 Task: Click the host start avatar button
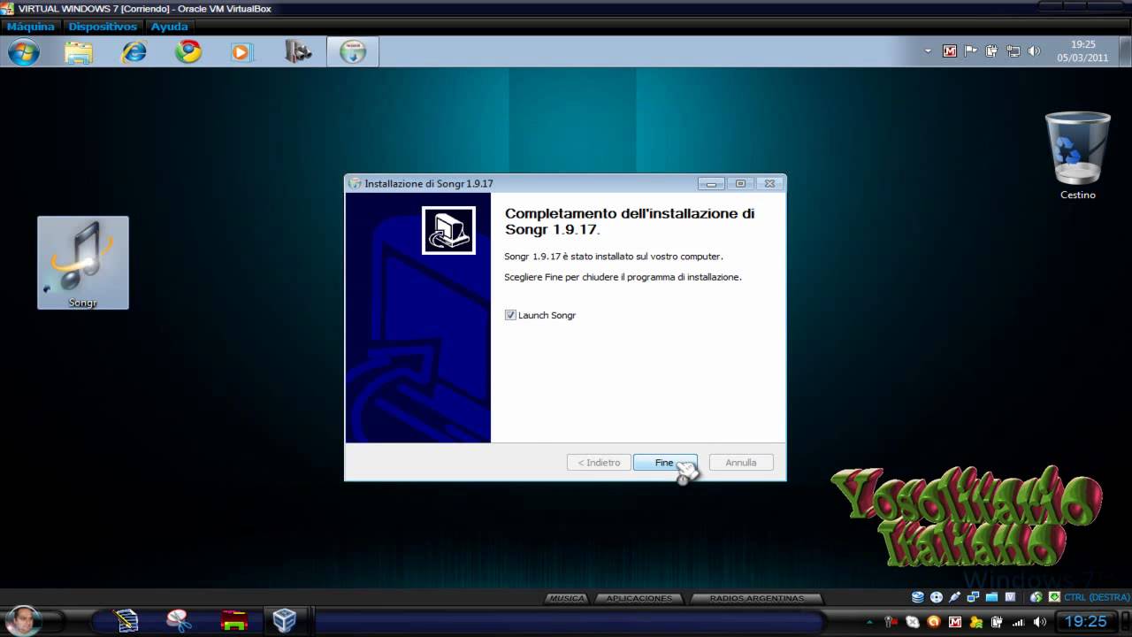(23, 619)
